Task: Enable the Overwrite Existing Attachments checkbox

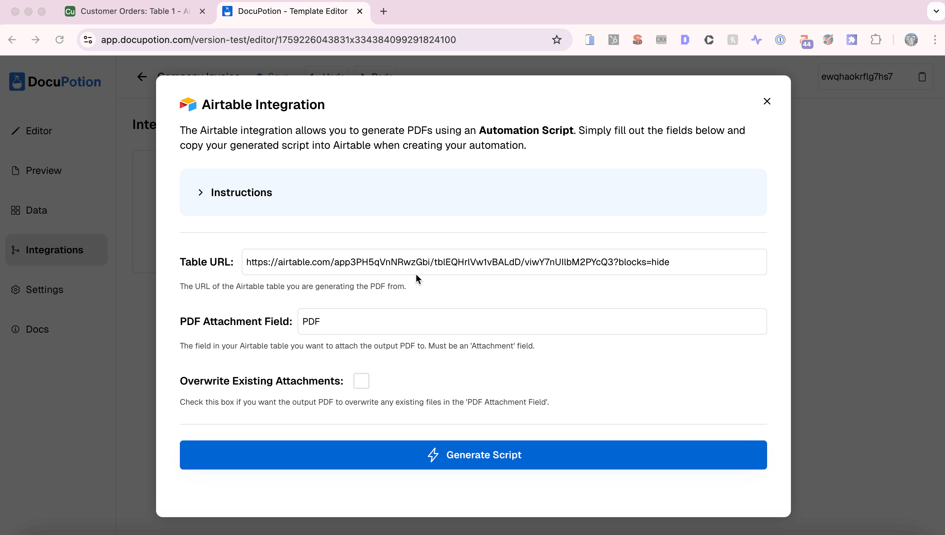Action: [x=361, y=380]
